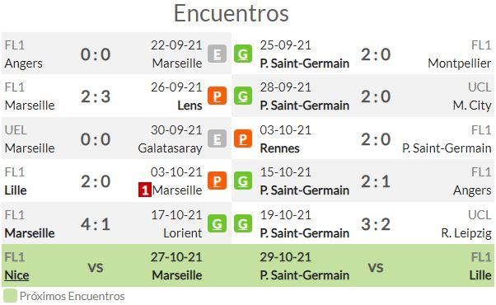Click the green G badge for PSG vs R. Leipzig
This screenshot has height=305, width=496.
pos(243,223)
